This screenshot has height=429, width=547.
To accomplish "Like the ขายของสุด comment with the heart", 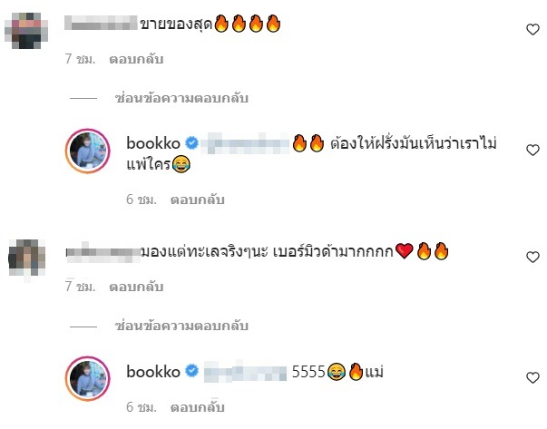I will [x=532, y=29].
